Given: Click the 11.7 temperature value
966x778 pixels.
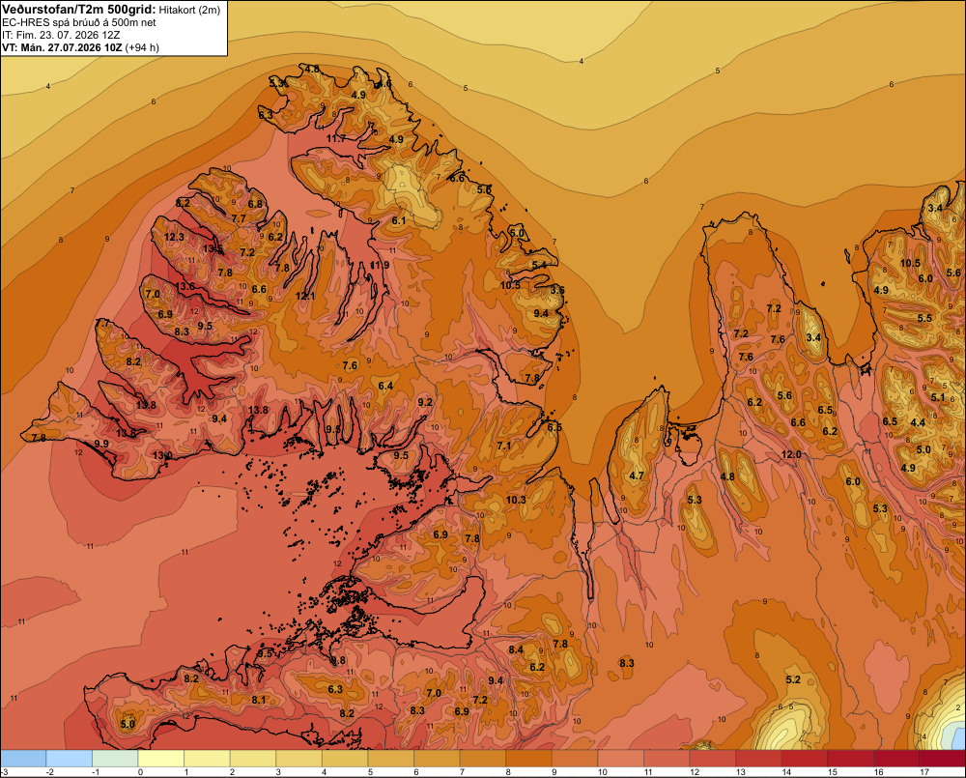Looking at the screenshot, I should click(336, 139).
